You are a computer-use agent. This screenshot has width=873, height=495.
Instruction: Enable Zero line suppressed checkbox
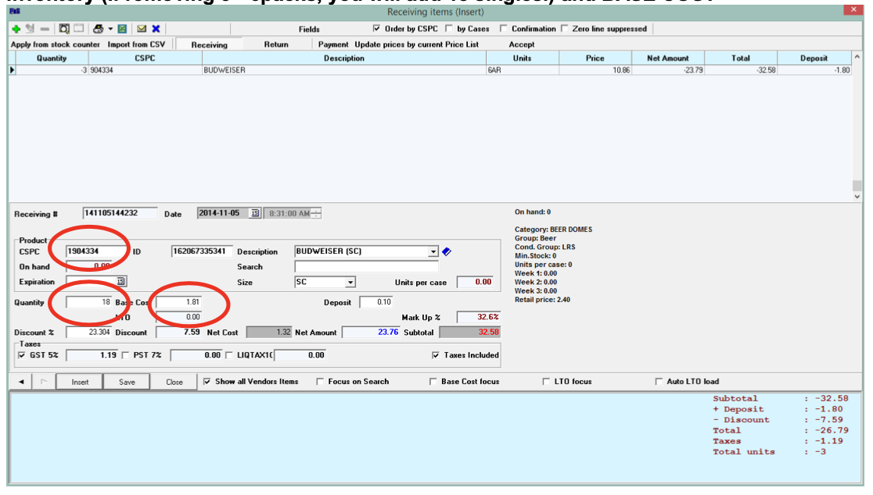[x=565, y=28]
